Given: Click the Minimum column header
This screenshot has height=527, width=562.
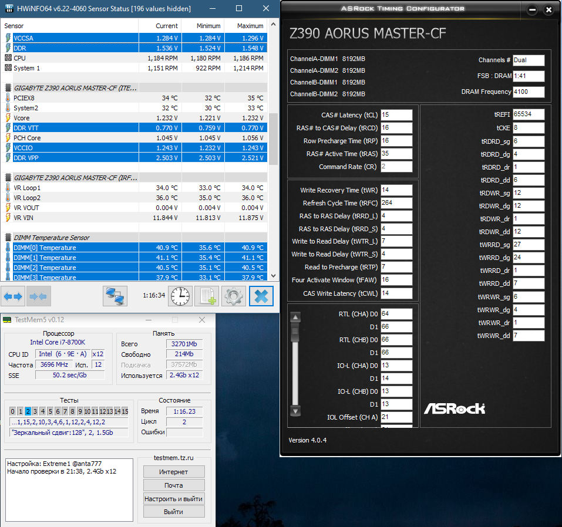Looking at the screenshot, I should [x=203, y=26].
